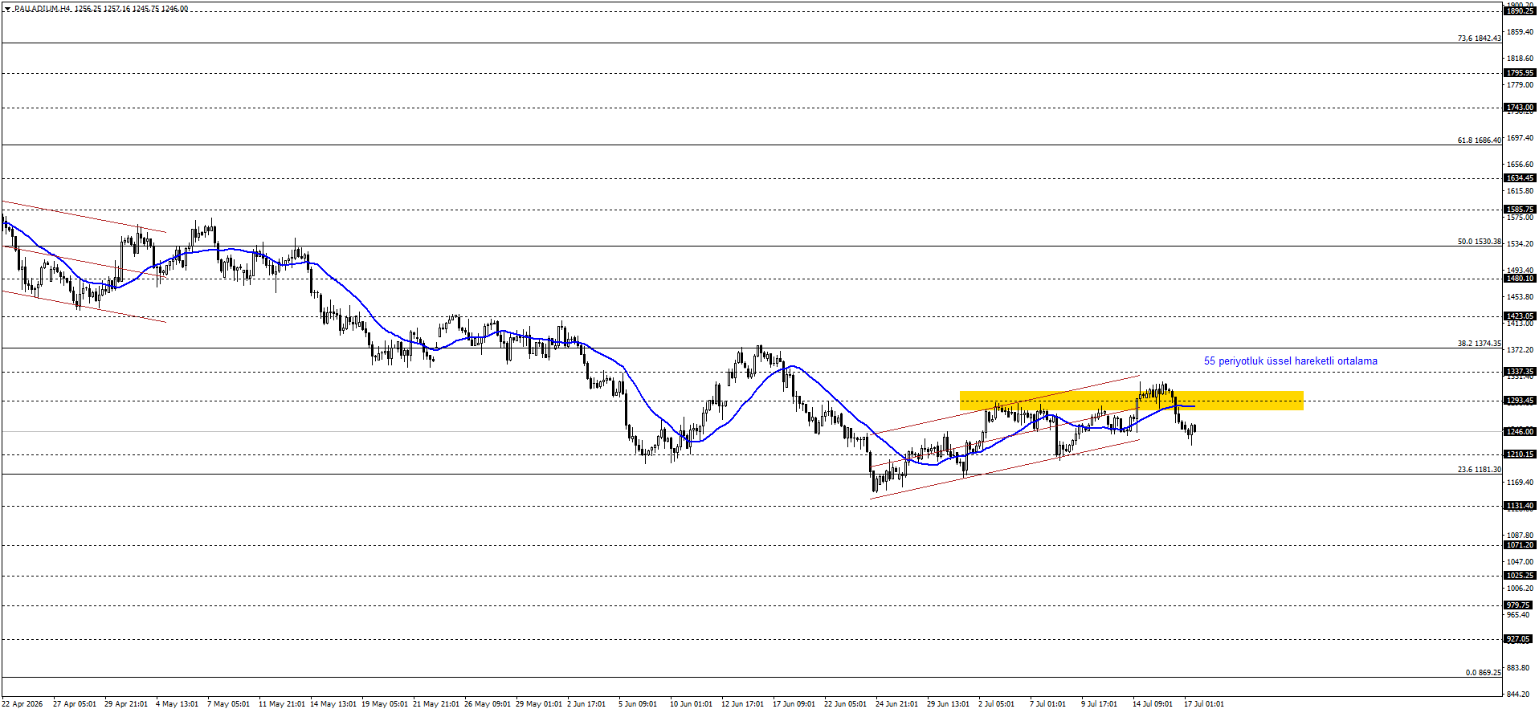This screenshot has width=1539, height=713.
Task: Click the 17 Jul 01:01 time axis label
Action: pyautogui.click(x=1204, y=704)
